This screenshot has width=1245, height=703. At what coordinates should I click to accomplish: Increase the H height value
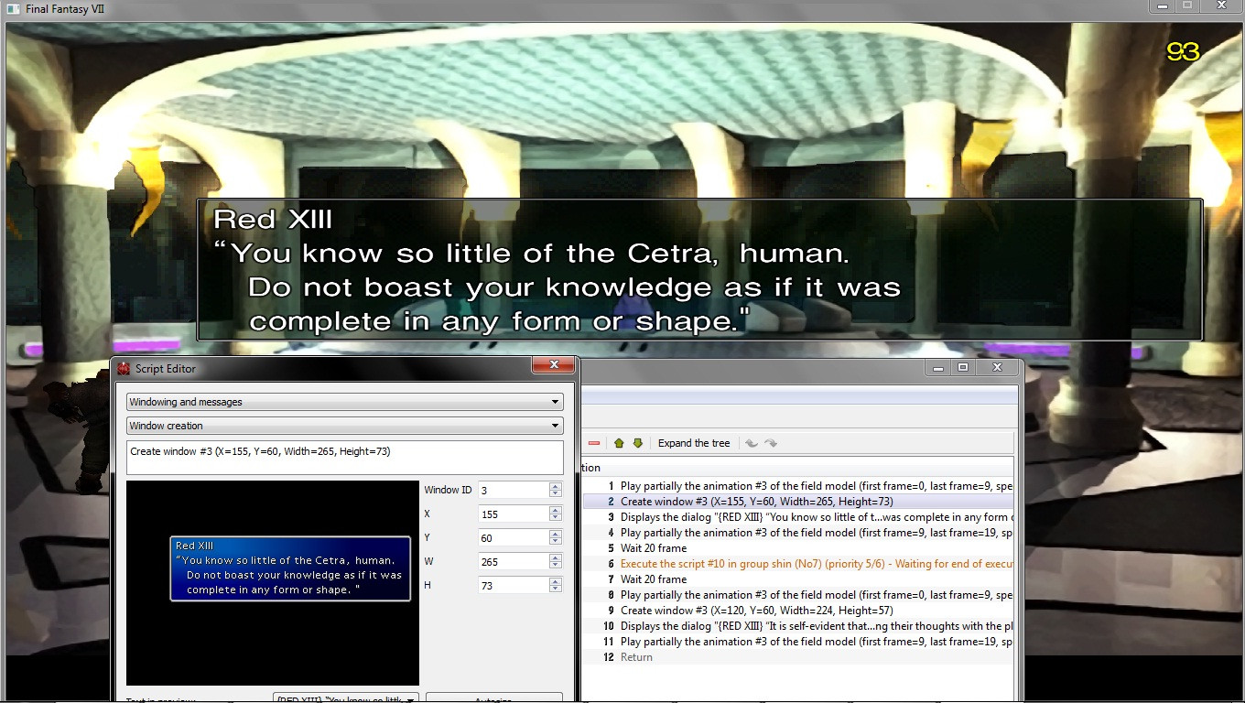tap(555, 581)
